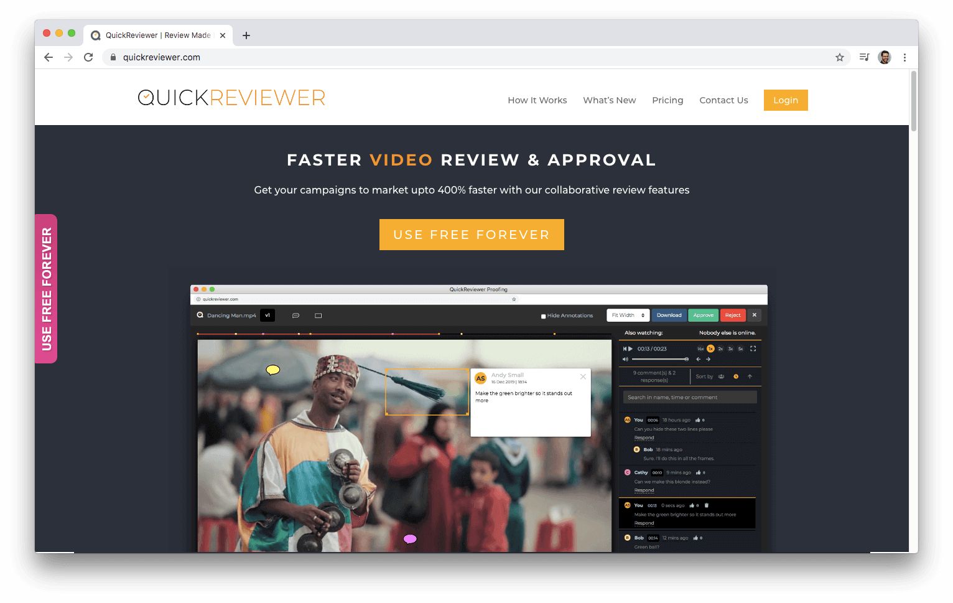Image resolution: width=953 pixels, height=603 pixels.
Task: Mute the video audio with the speaker icon
Action: (626, 359)
